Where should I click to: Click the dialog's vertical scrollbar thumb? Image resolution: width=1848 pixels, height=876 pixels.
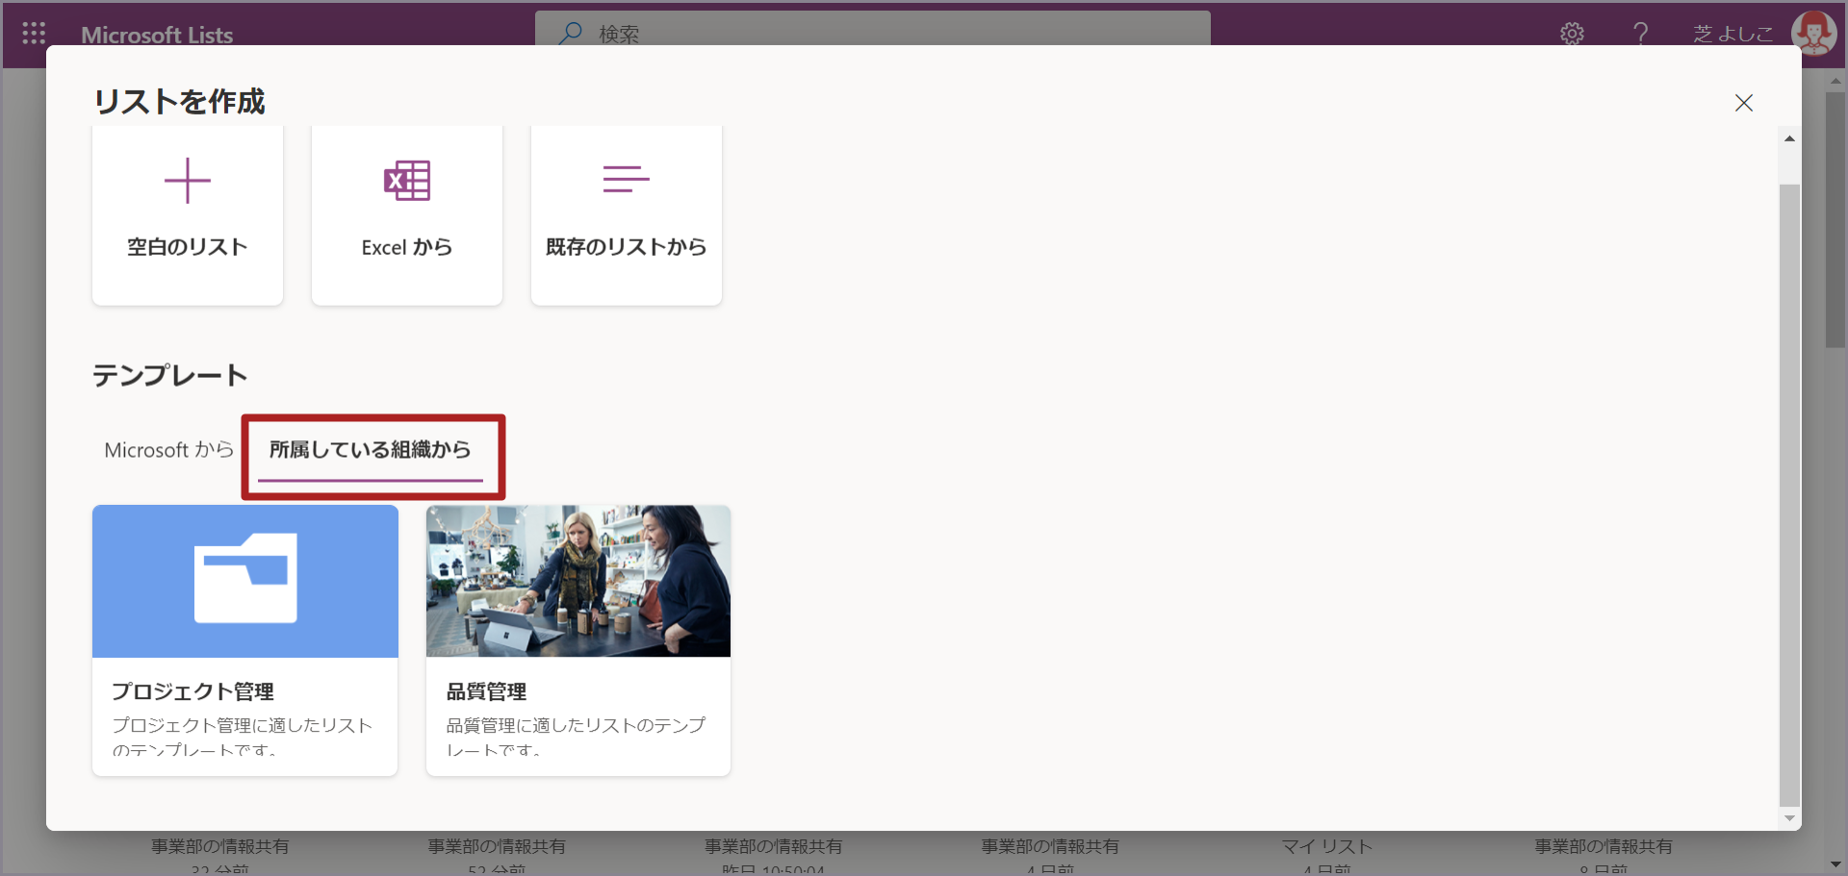(1789, 493)
